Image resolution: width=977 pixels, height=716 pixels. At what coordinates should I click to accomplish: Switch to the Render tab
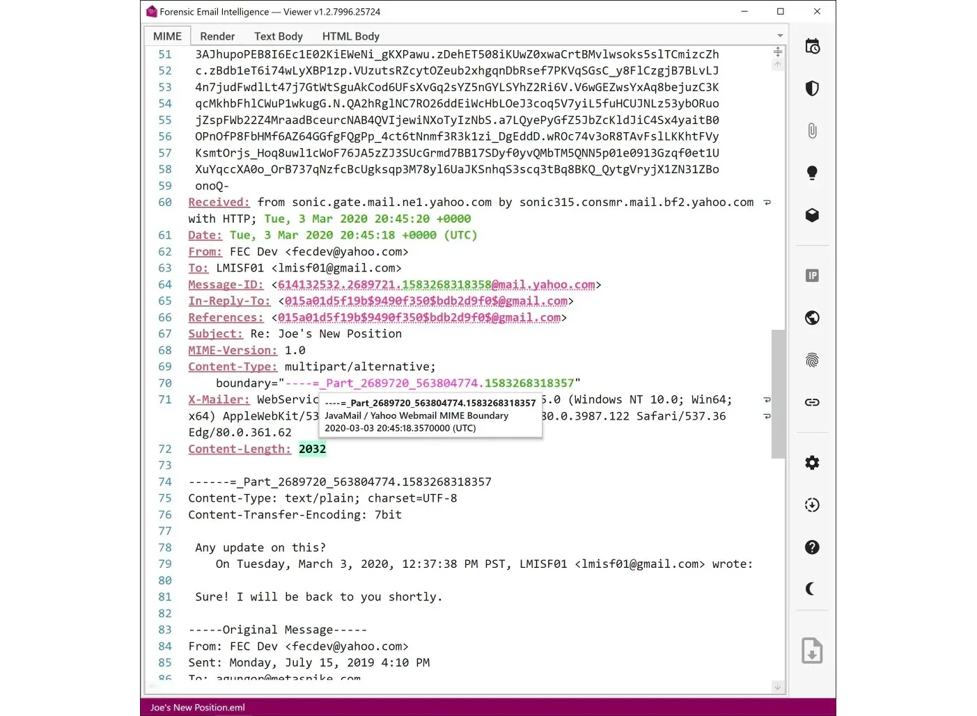pos(217,36)
